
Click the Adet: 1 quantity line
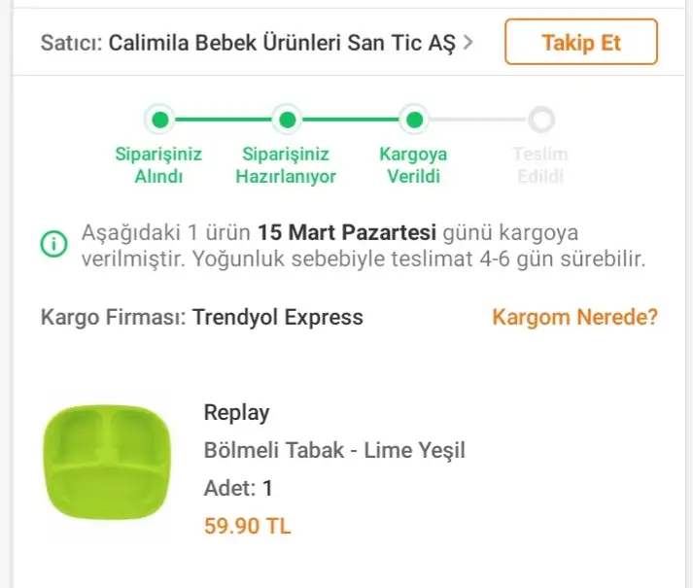click(239, 488)
